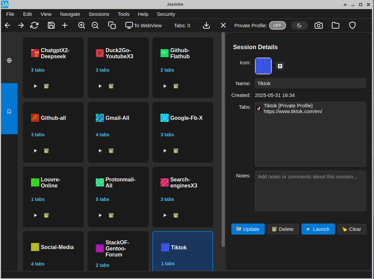Launch Protonmail-All session play icon

click(x=100, y=215)
